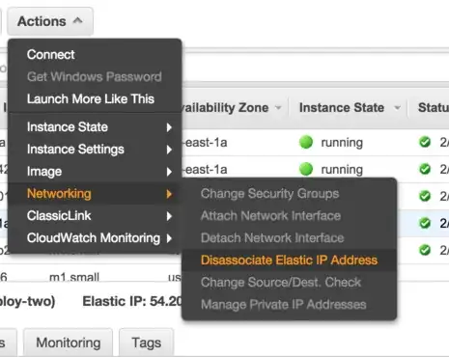Open the Actions dropdown button
Screen dimensions: 449x357
tap(50, 21)
